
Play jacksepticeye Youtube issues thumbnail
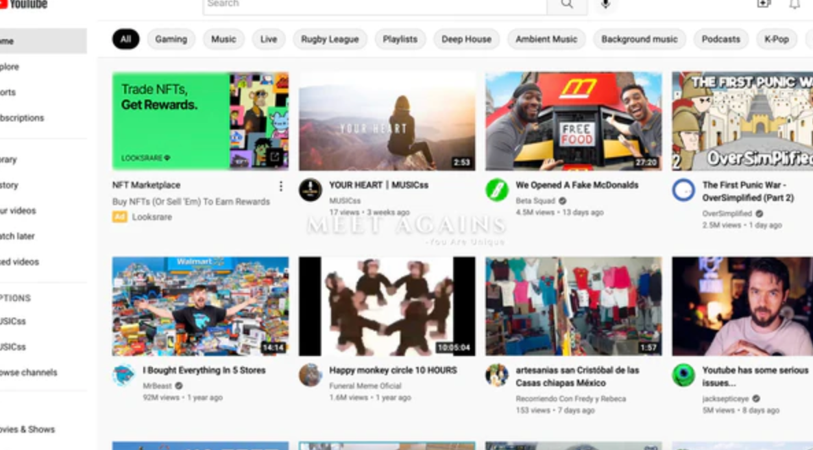[742, 306]
